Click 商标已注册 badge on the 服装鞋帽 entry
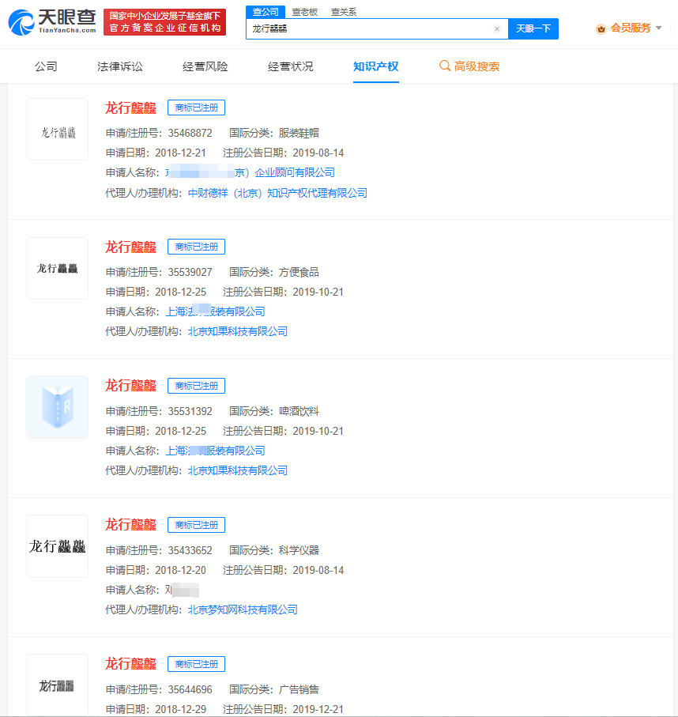The image size is (678, 717). (196, 108)
